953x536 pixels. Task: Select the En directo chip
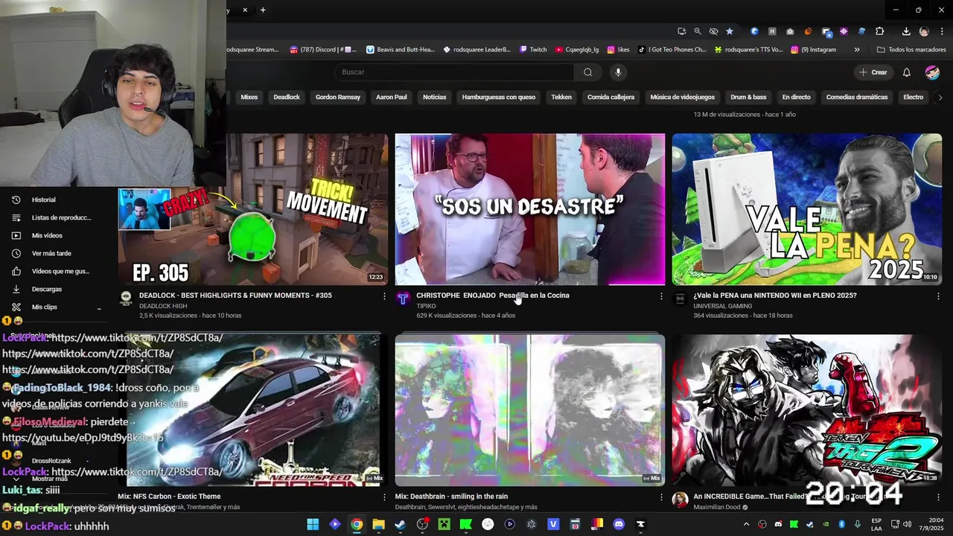(x=796, y=97)
